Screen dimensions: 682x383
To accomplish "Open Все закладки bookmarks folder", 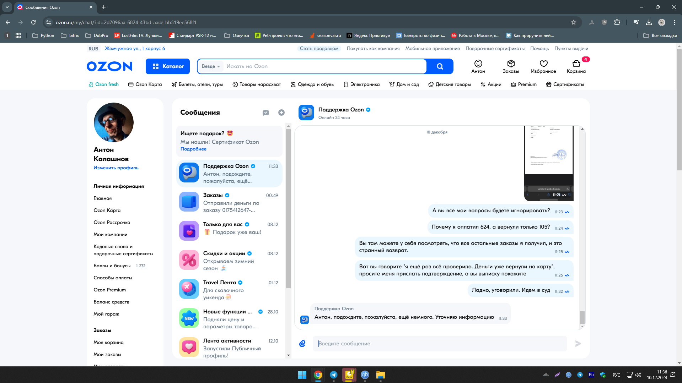I will [660, 35].
